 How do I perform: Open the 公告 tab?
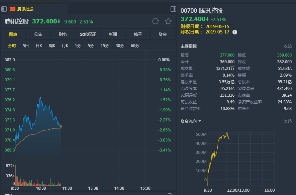click(38, 34)
